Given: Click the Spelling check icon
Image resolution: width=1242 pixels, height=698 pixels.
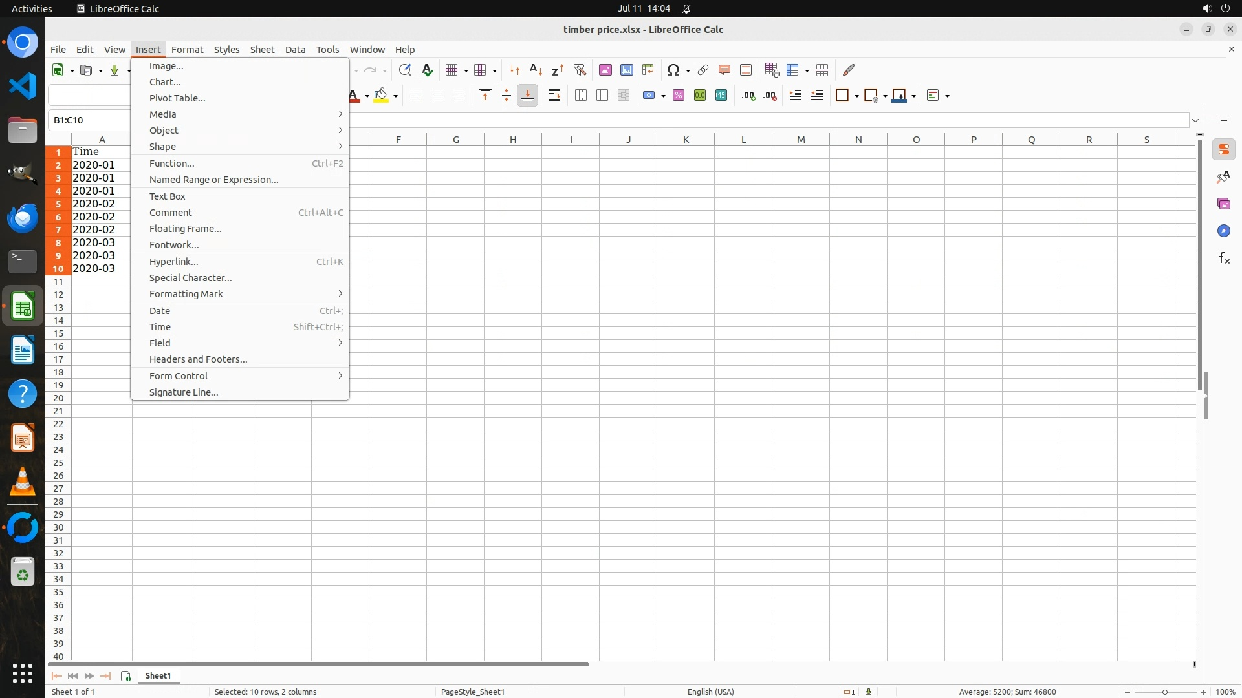Looking at the screenshot, I should [427, 70].
